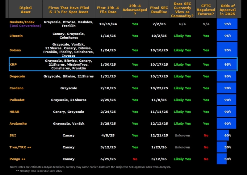
Task: Select the 1/30/25 file date cell
Action: pyautogui.click(x=106, y=64)
